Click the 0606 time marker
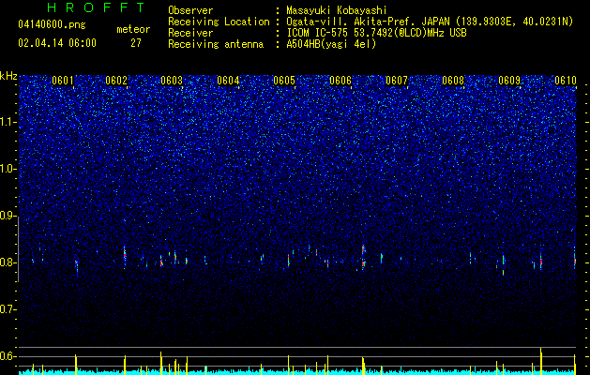 coord(340,81)
